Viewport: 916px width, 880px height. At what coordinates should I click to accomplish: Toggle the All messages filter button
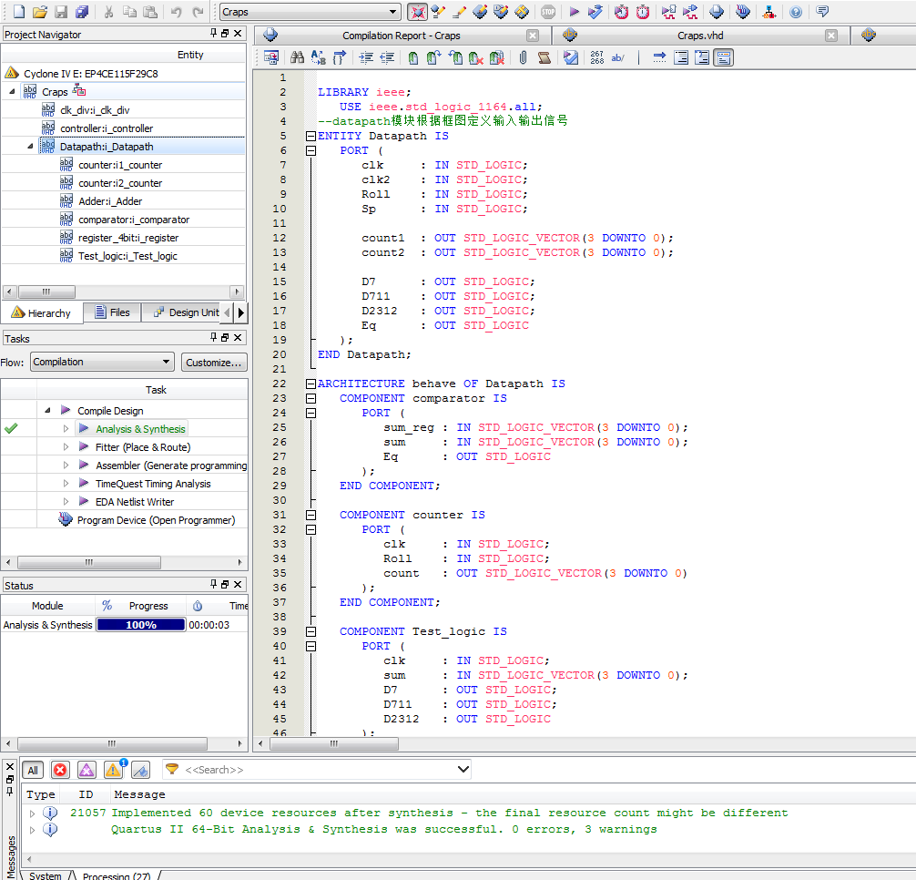[33, 770]
